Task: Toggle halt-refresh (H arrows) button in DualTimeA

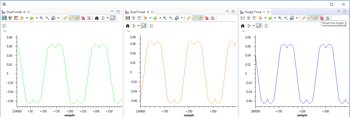Action: (x=195, y=18)
